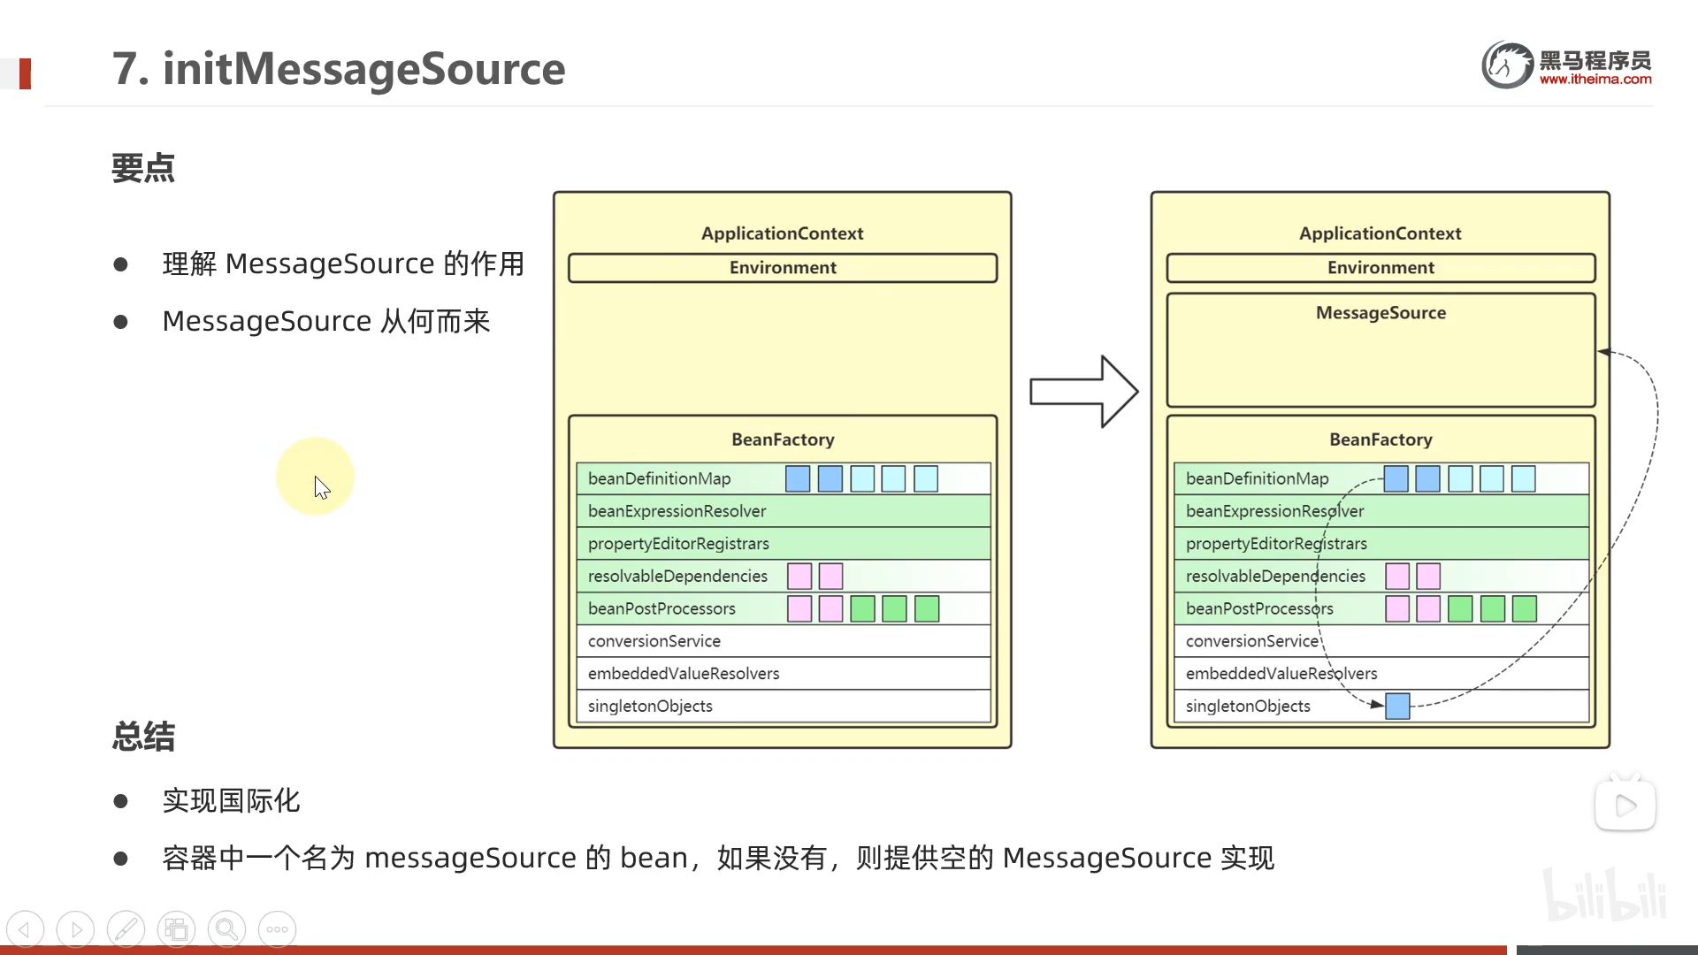This screenshot has height=955, width=1698.
Task: Select propertyEditorRegistrars row in right diagram
Action: point(1381,544)
